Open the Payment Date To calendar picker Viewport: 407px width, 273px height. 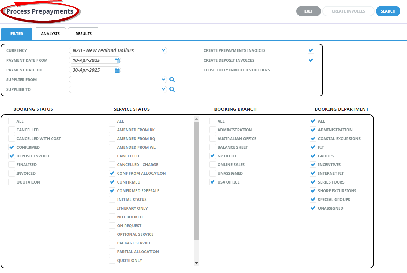point(117,70)
